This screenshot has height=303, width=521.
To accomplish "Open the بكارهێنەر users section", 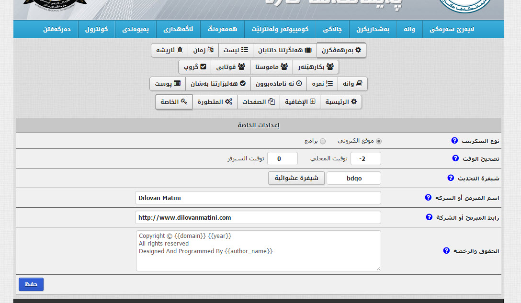I will [x=316, y=67].
